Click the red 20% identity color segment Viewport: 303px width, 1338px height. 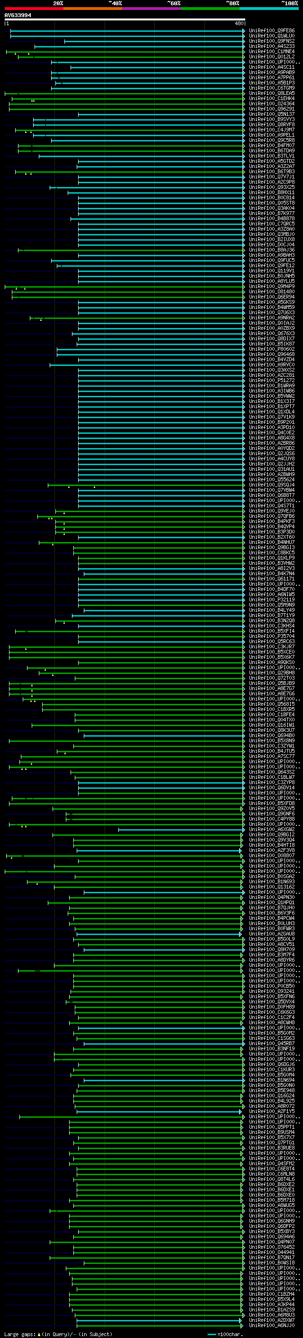(x=34, y=9)
